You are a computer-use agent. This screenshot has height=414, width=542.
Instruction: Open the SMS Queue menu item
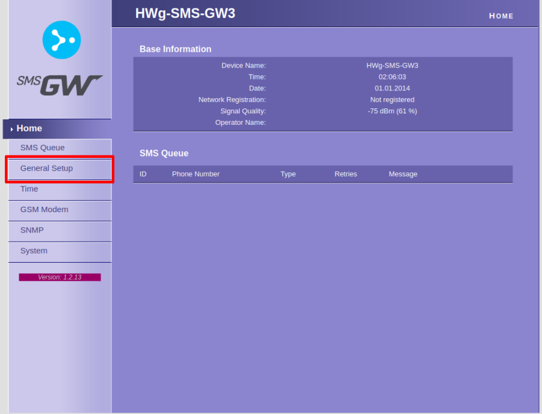(x=60, y=148)
